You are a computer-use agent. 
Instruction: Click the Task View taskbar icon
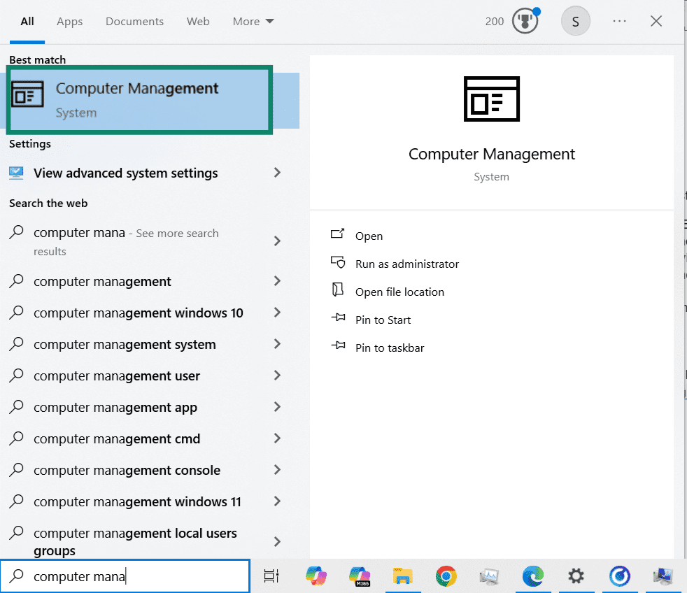click(271, 576)
